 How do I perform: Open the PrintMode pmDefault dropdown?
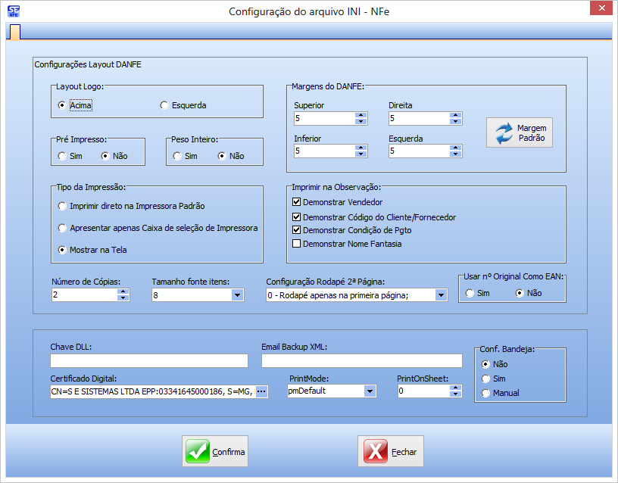point(370,391)
